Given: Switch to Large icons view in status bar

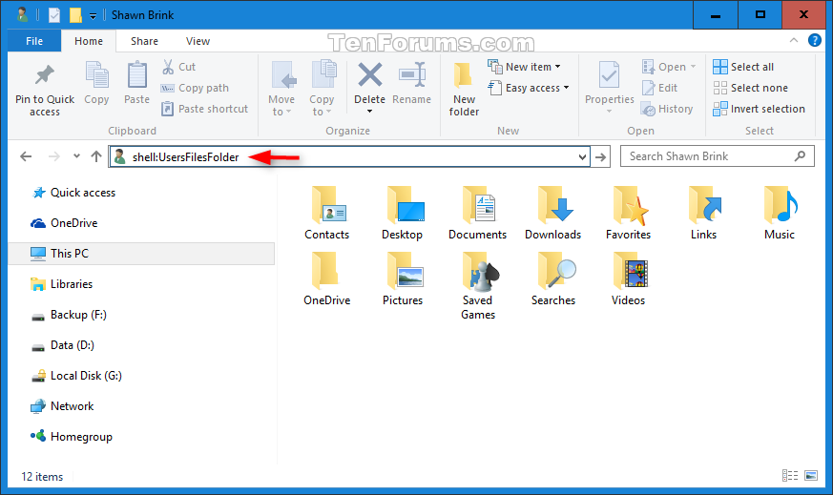Looking at the screenshot, I should (x=811, y=475).
